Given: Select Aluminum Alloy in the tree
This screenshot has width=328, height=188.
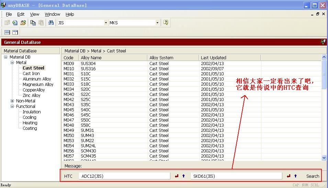Looking at the screenshot, I should click(x=37, y=79).
